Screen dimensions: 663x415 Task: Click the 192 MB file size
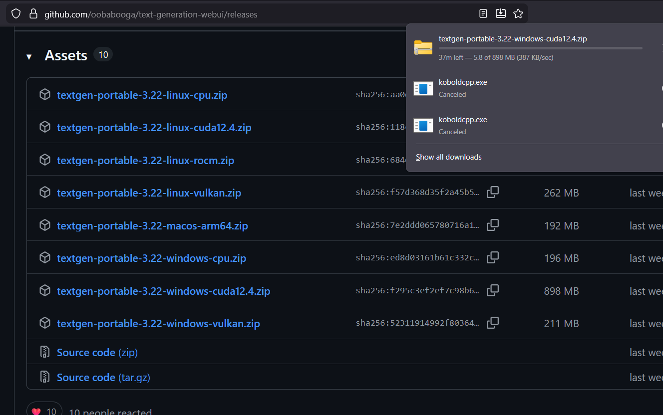pos(561,226)
